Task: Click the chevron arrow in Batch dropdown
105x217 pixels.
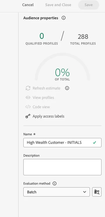Action: tap(85, 192)
